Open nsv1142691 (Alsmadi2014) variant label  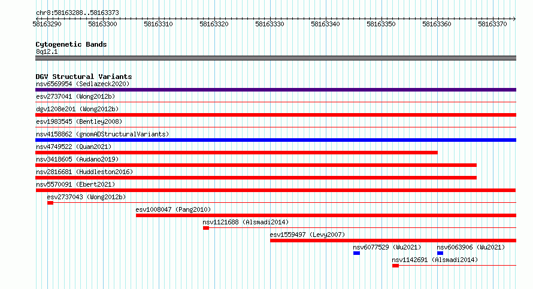point(435,260)
